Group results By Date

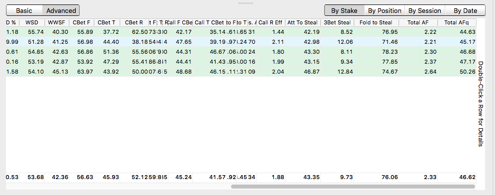click(x=465, y=10)
